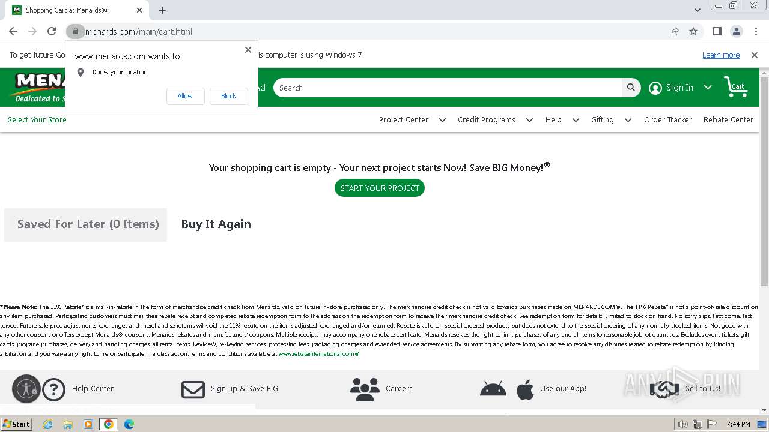
Task: Open the Chrome profile icon
Action: point(736,31)
